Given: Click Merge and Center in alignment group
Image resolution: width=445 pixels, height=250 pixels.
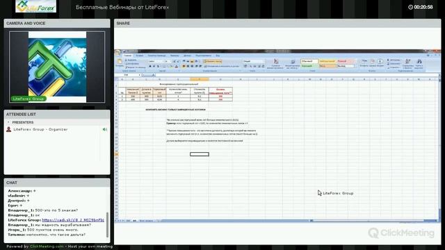Looking at the screenshot, I should pos(222,67).
